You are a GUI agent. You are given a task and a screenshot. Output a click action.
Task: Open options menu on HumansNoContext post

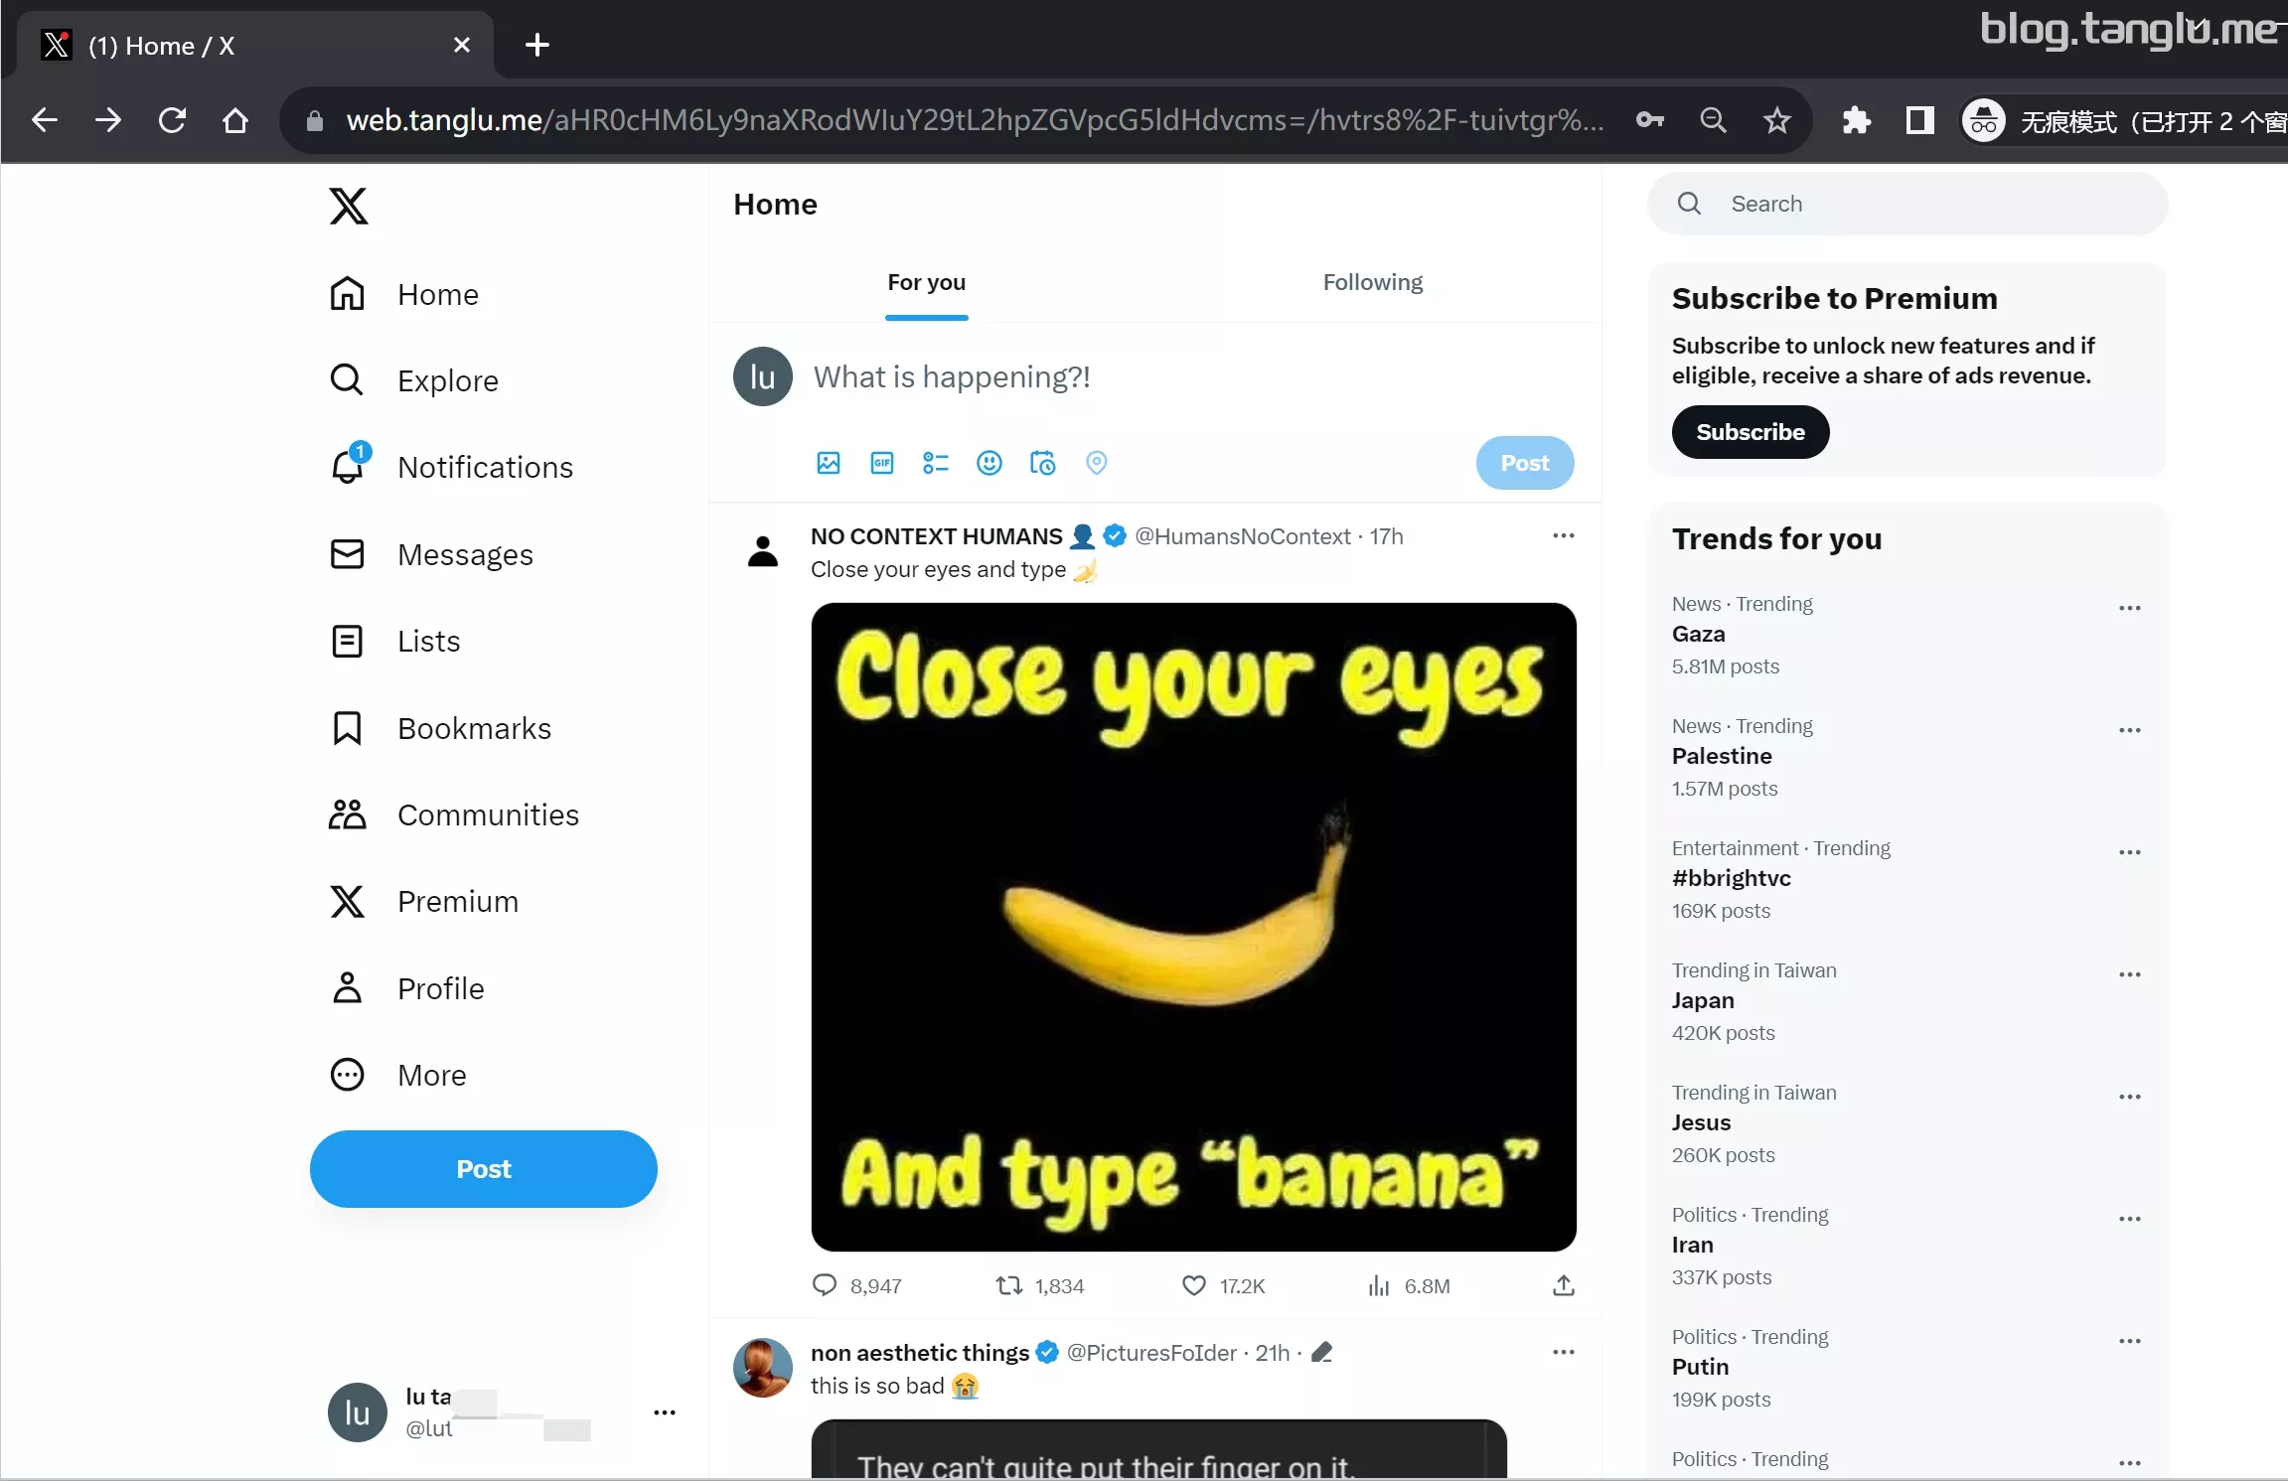[x=1564, y=536]
